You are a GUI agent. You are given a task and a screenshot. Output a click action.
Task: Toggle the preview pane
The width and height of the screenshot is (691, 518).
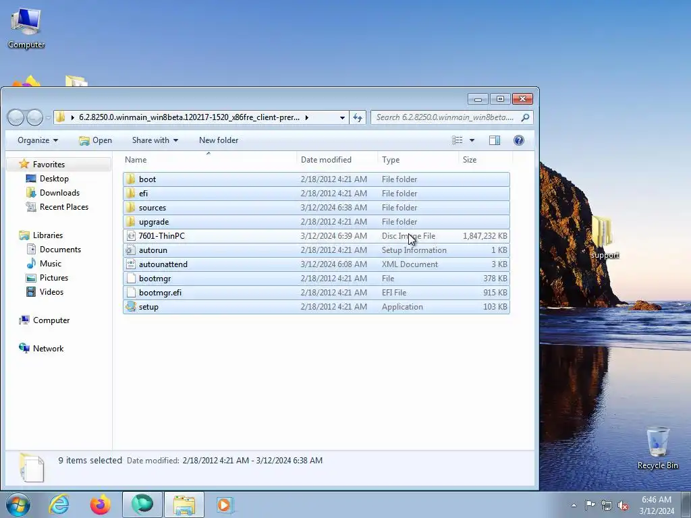(x=495, y=140)
